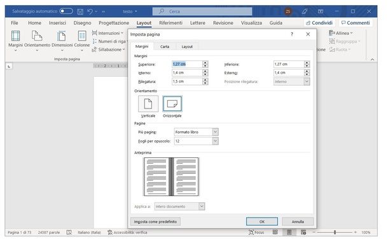388x243 pixels.
Task: Click the Commenti button
Action: click(356, 23)
